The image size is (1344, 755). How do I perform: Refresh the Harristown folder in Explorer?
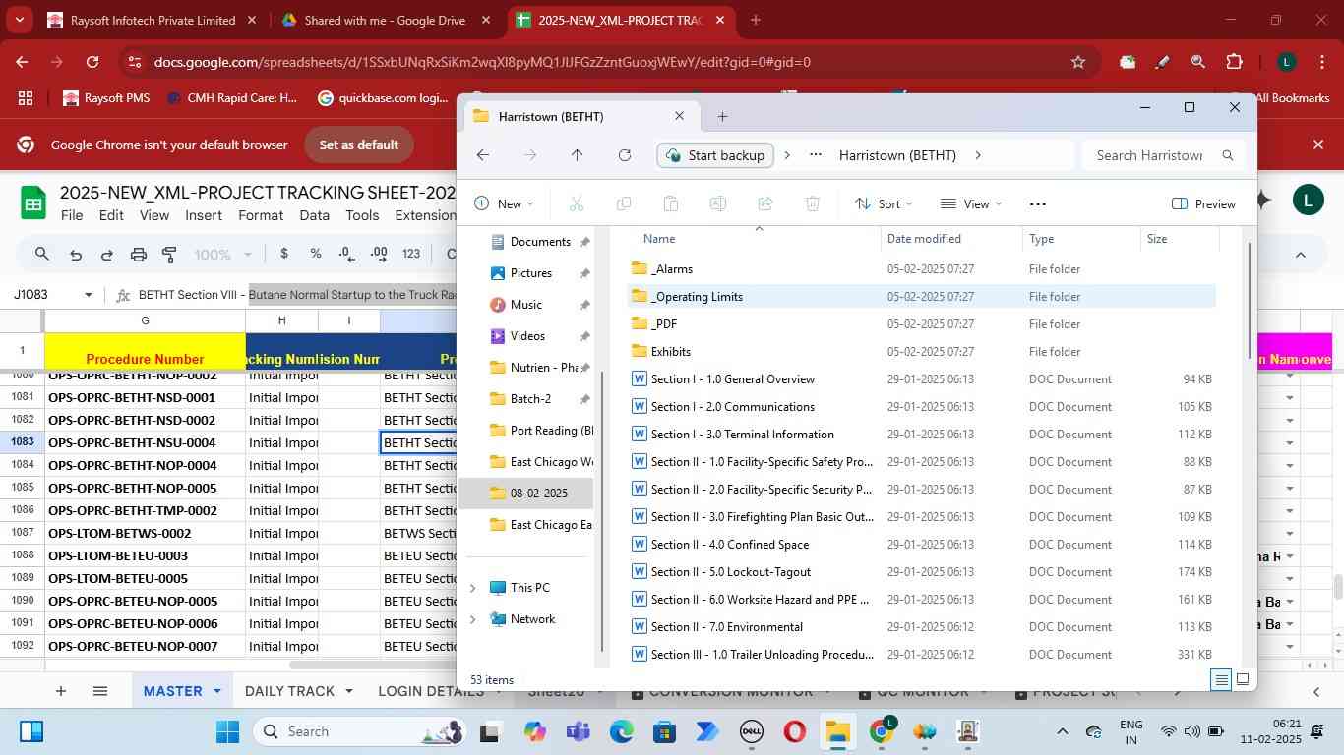[625, 155]
